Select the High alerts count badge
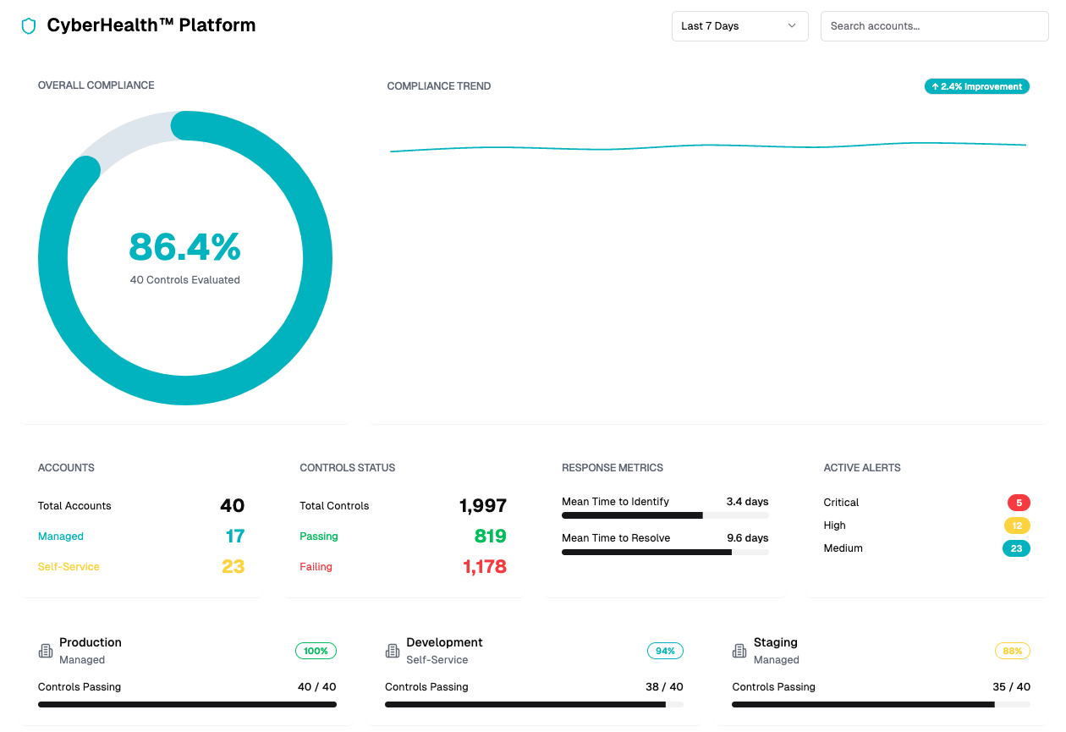 [1017, 526]
